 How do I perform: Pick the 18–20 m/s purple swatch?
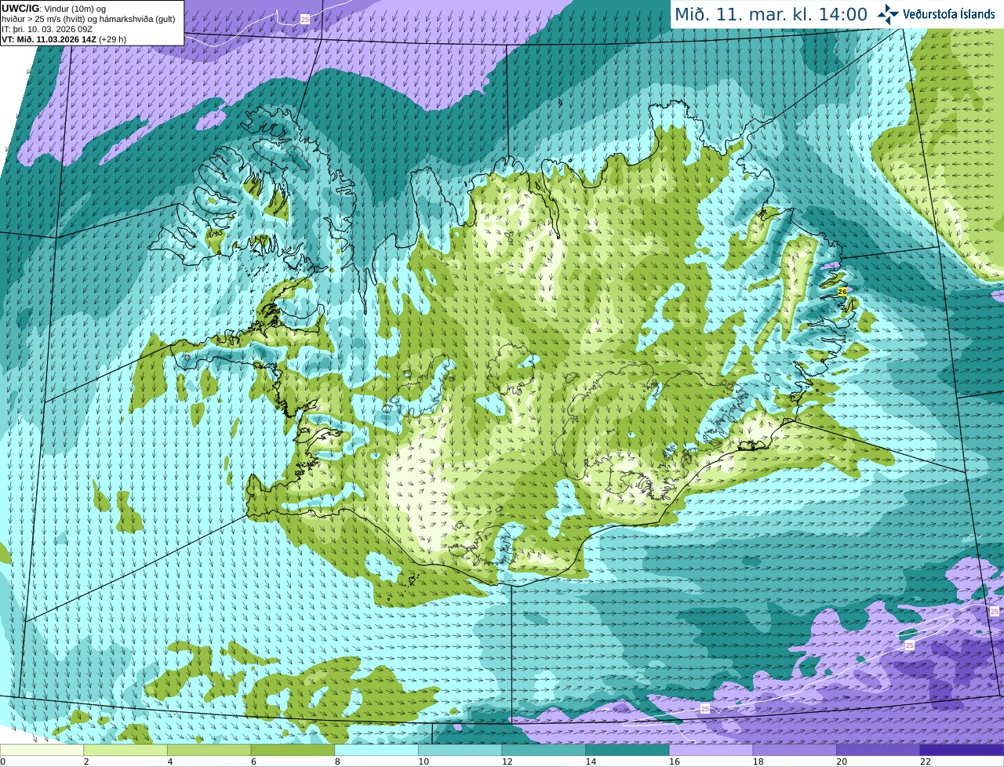tap(795, 750)
